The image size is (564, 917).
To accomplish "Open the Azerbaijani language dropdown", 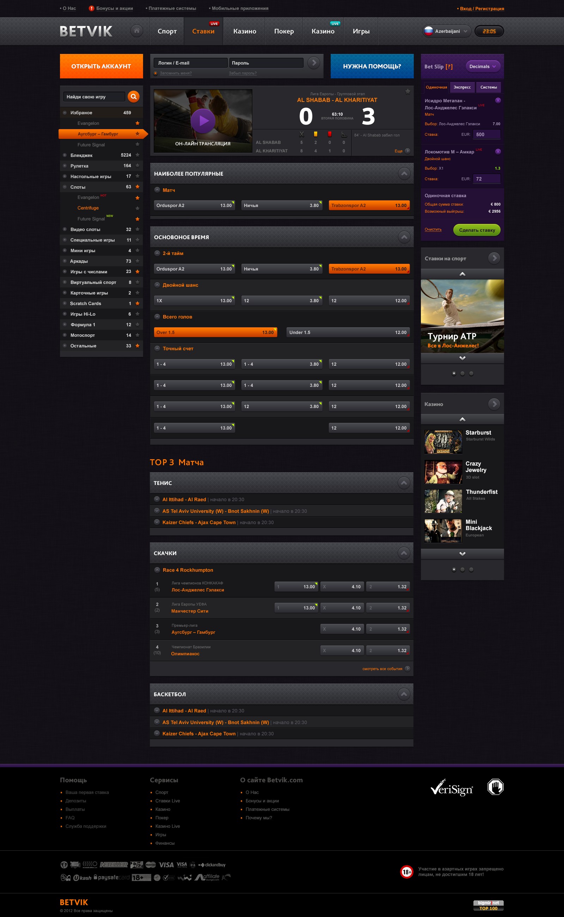I will click(447, 31).
